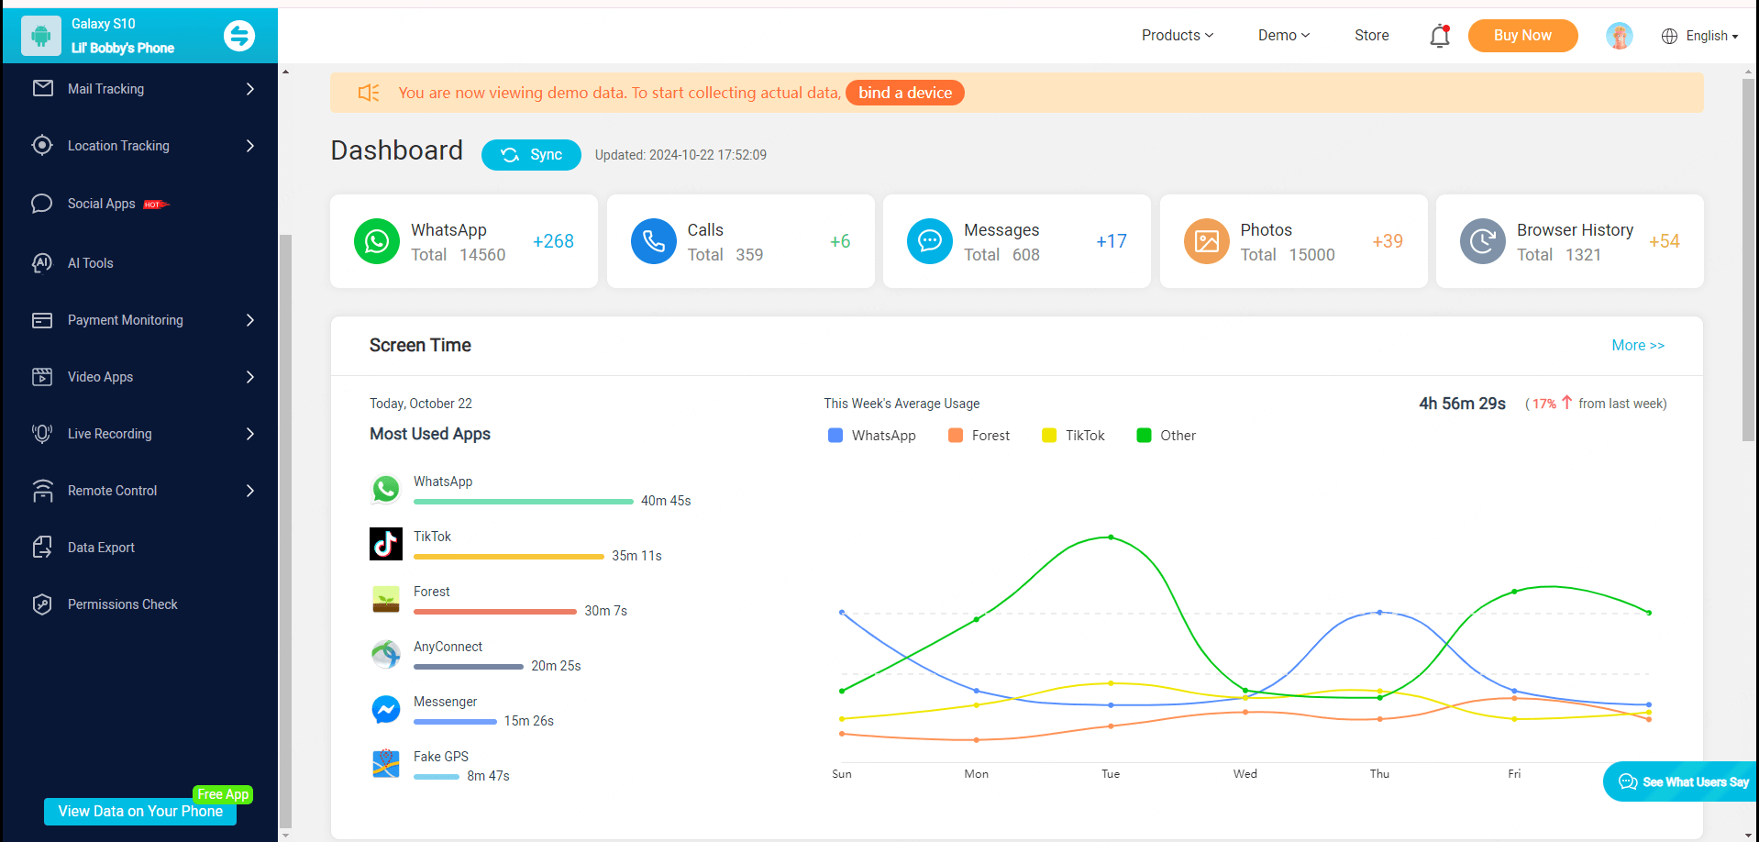This screenshot has width=1759, height=842.
Task: Open notifications bell icon
Action: point(1440,36)
